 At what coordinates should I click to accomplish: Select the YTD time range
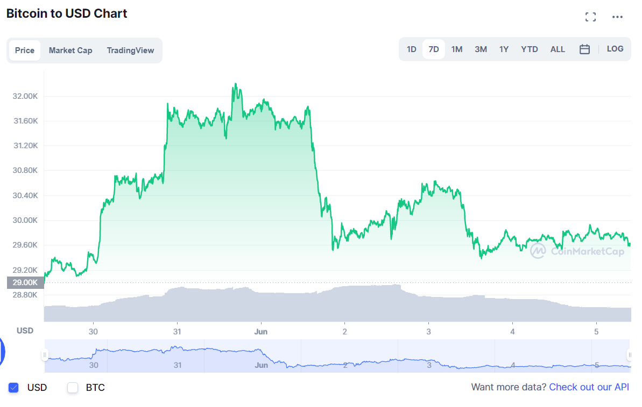(x=530, y=49)
